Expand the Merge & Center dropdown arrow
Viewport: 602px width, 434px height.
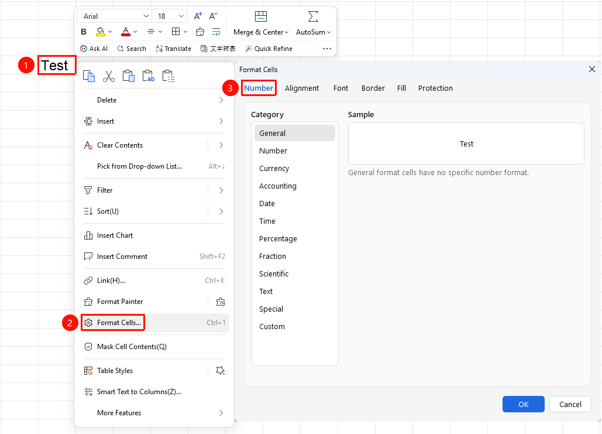pyautogui.click(x=287, y=32)
